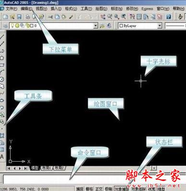Screen dimensions: 186x191
Task: Select the Hatch tool
Action: pyautogui.click(x=2, y=136)
